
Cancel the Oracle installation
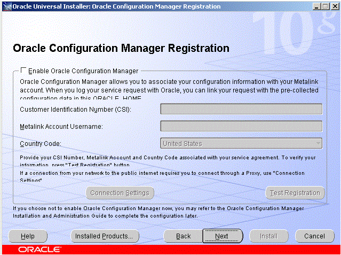point(314,236)
